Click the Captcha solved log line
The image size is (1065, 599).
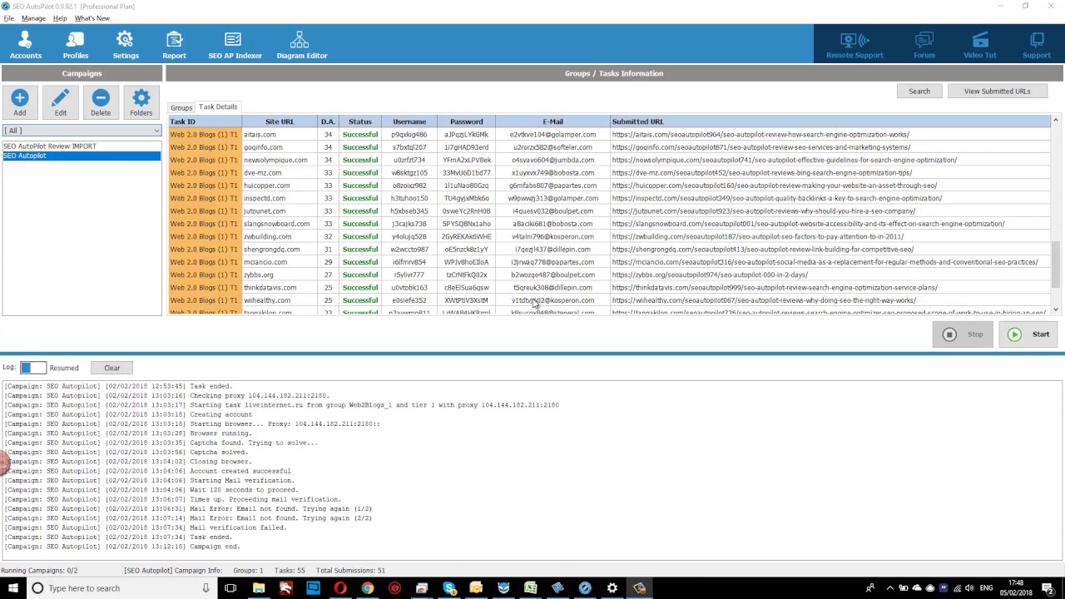(126, 452)
